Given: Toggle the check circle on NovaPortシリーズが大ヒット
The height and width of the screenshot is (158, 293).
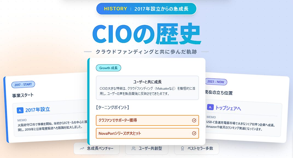Looking at the screenshot, I should [194, 133].
